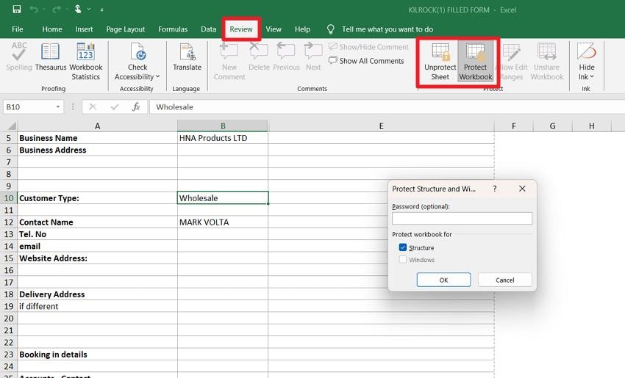Open the Translate tool
625x378 pixels.
187,57
